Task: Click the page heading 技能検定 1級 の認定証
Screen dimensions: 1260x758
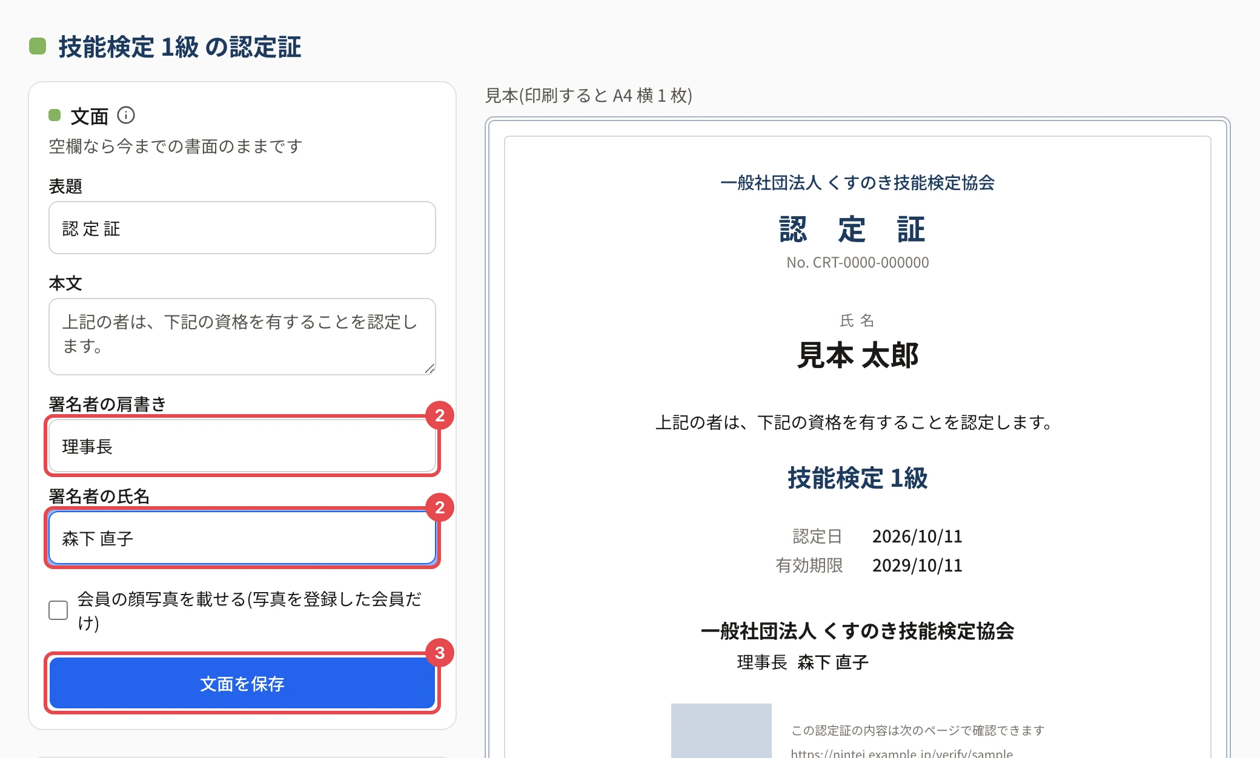Action: tap(179, 47)
